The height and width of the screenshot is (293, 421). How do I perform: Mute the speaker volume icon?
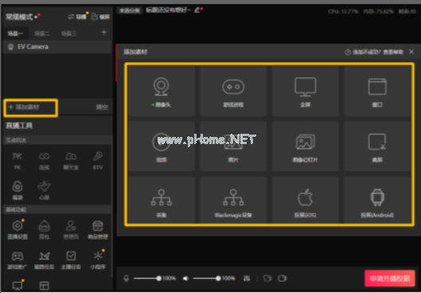tap(185, 278)
